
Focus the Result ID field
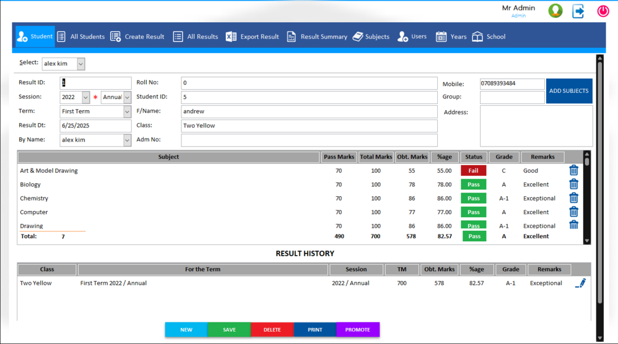click(95, 83)
